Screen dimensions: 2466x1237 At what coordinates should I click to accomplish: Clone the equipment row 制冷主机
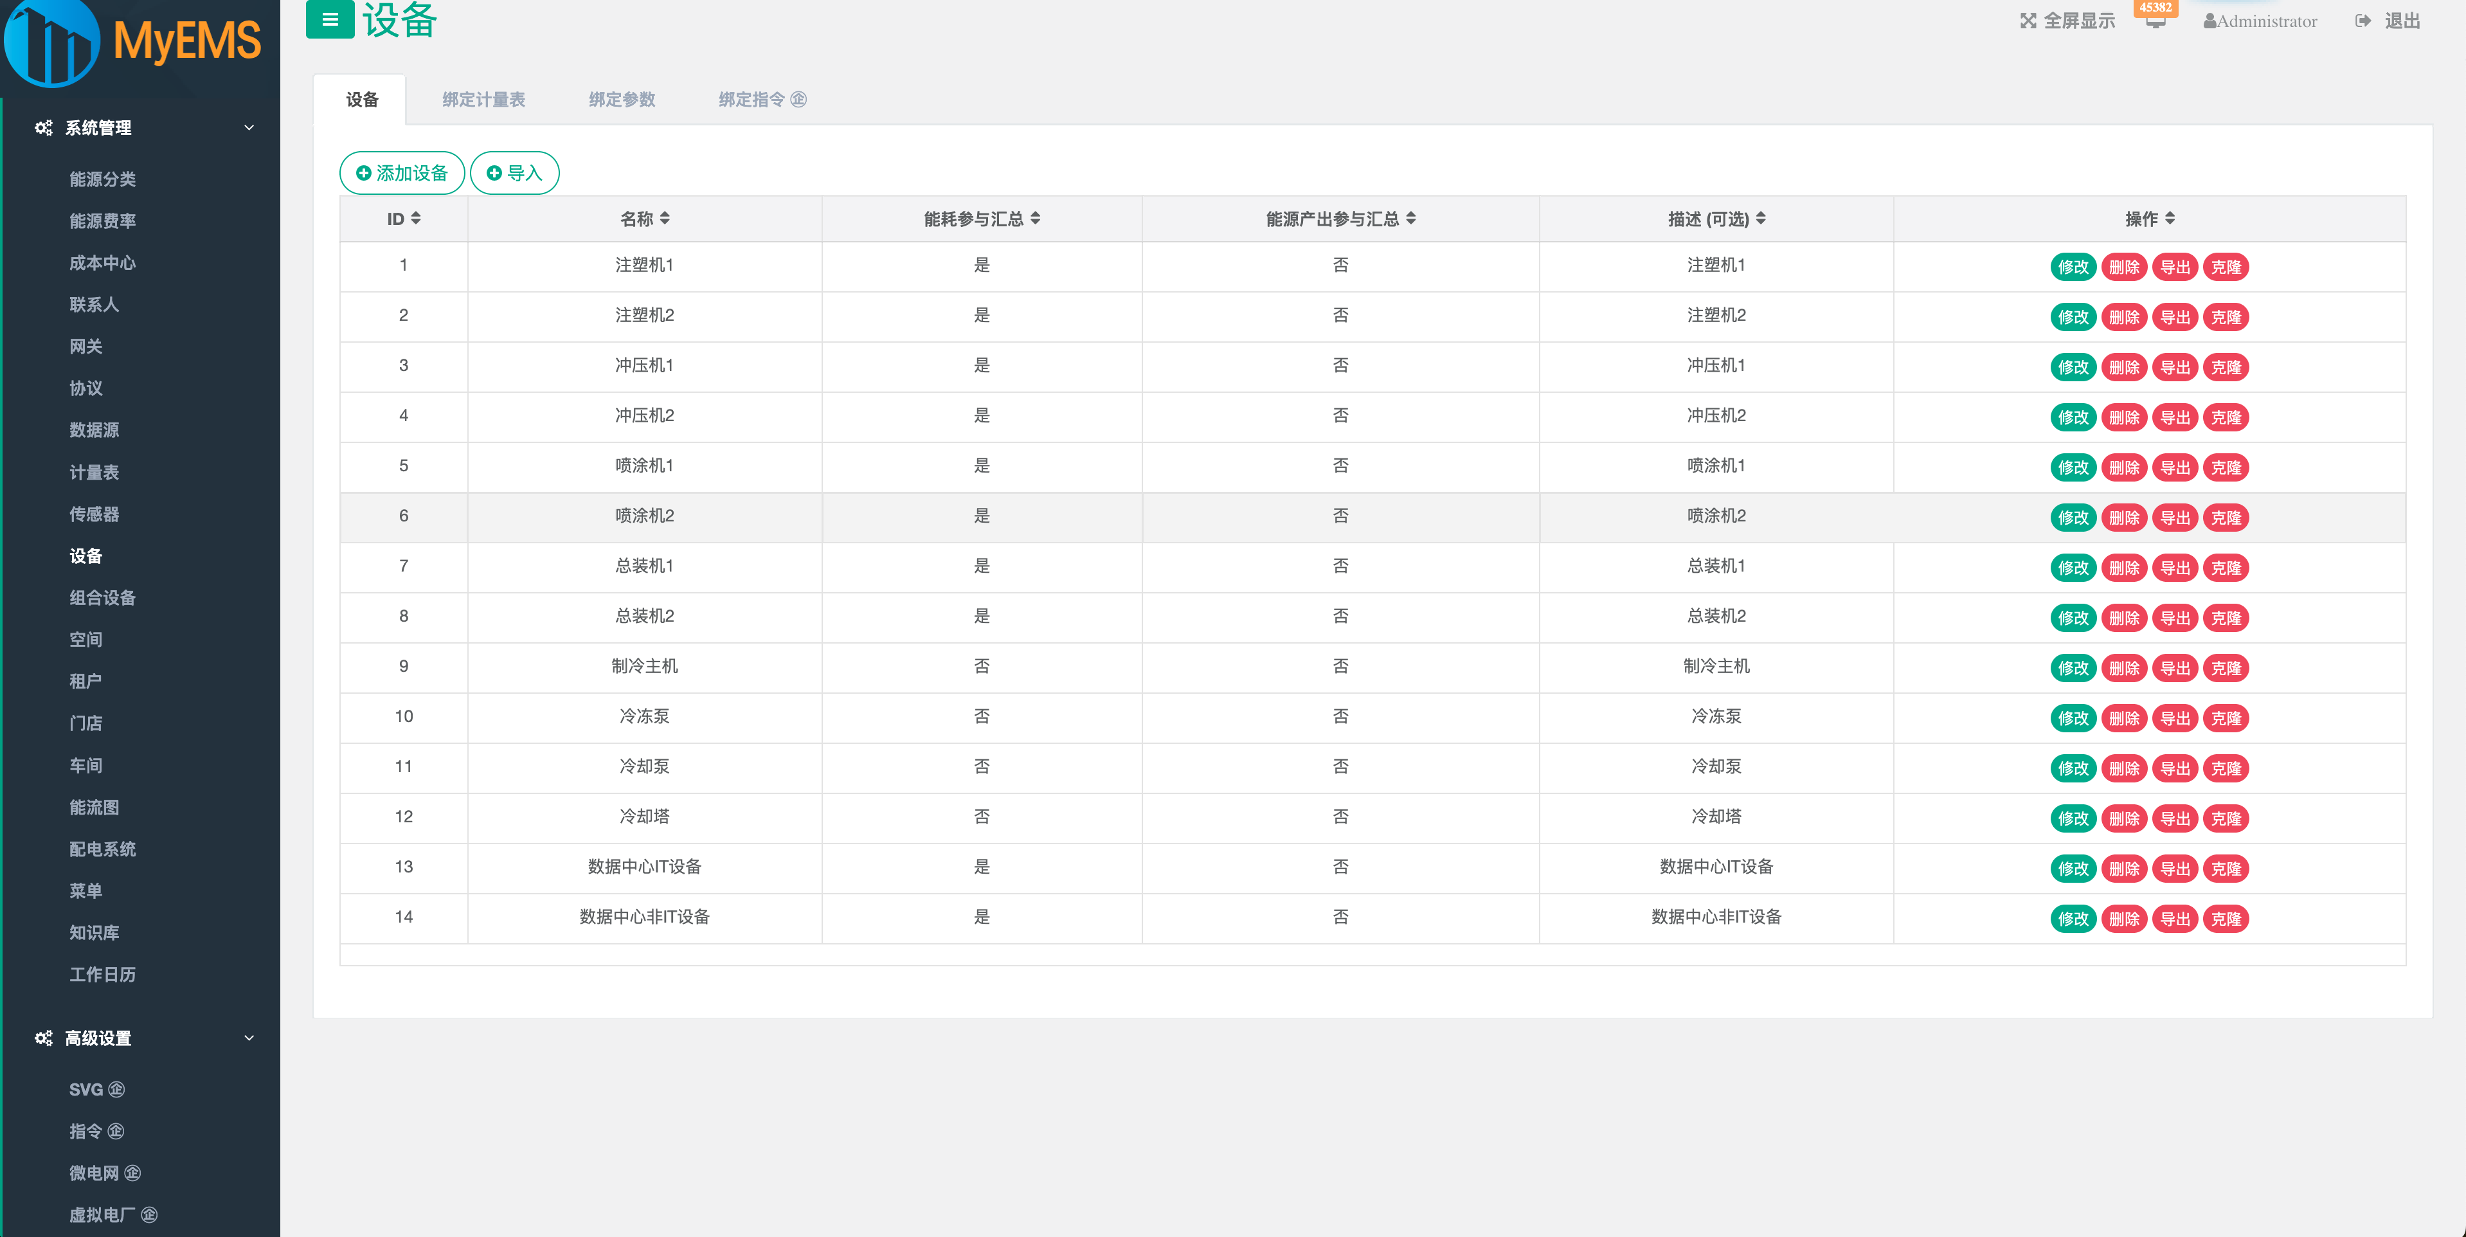coord(2225,668)
